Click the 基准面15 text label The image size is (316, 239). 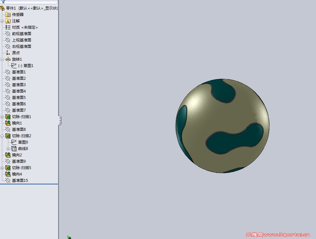click(x=20, y=180)
